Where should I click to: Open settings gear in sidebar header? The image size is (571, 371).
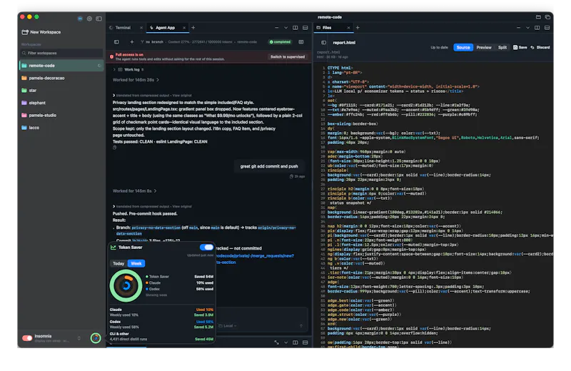(89, 19)
